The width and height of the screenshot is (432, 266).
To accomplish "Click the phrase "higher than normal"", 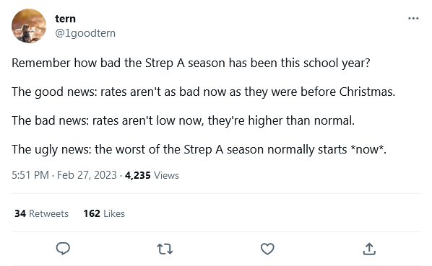I will click(x=301, y=120).
